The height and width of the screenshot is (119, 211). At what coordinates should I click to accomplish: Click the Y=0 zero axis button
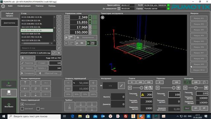click(67, 22)
